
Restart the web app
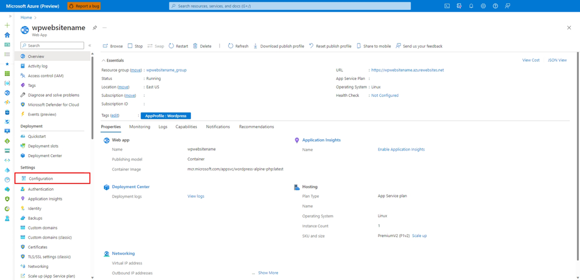click(178, 46)
